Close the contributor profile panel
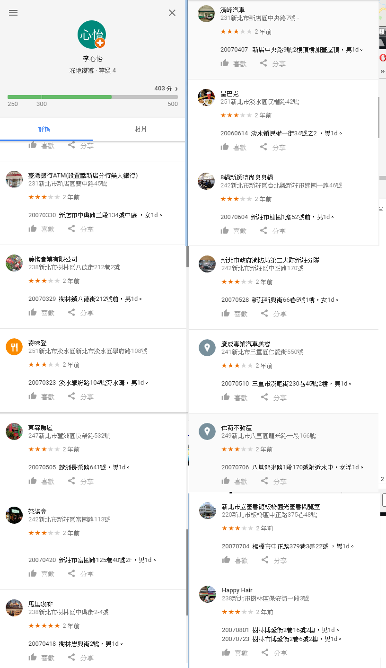Viewport: 386px width, 668px height. point(172,13)
